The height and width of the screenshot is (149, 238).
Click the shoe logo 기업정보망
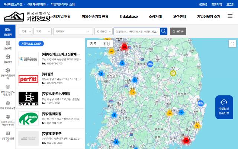[27, 16]
